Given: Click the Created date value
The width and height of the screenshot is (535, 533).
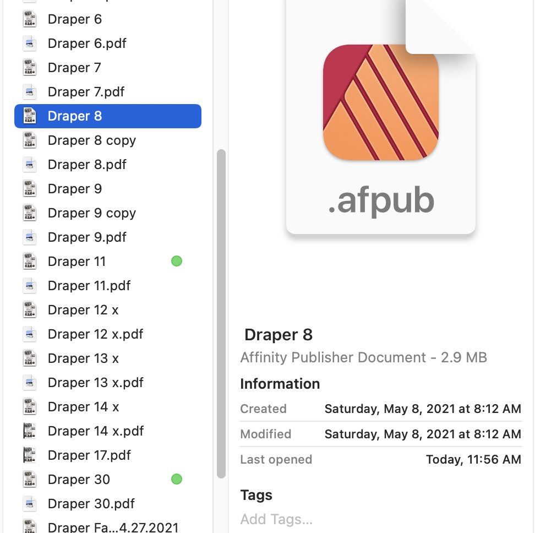Looking at the screenshot, I should [x=423, y=409].
